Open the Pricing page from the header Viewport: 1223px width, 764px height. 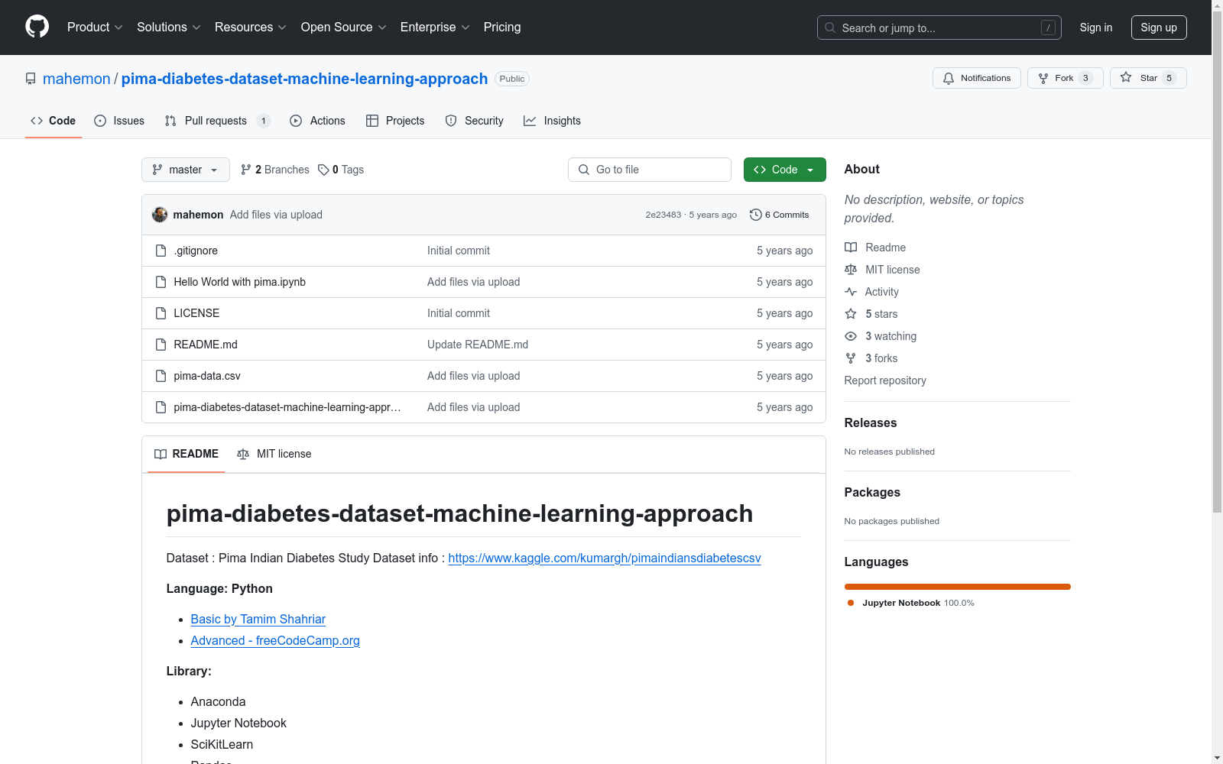(x=502, y=27)
